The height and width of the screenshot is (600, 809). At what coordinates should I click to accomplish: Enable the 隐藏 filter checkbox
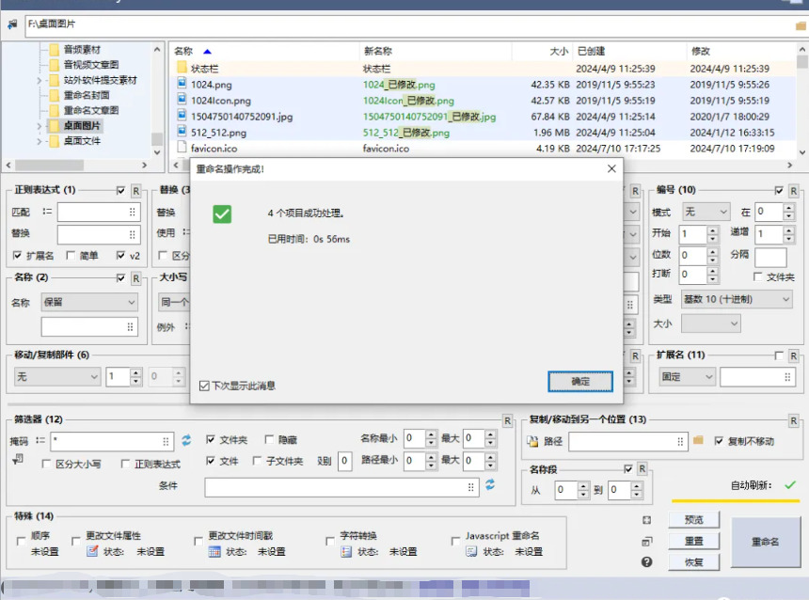tap(269, 439)
